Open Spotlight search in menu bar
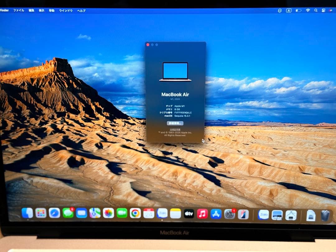Viewport: 336px width, 252px height. click(x=316, y=10)
